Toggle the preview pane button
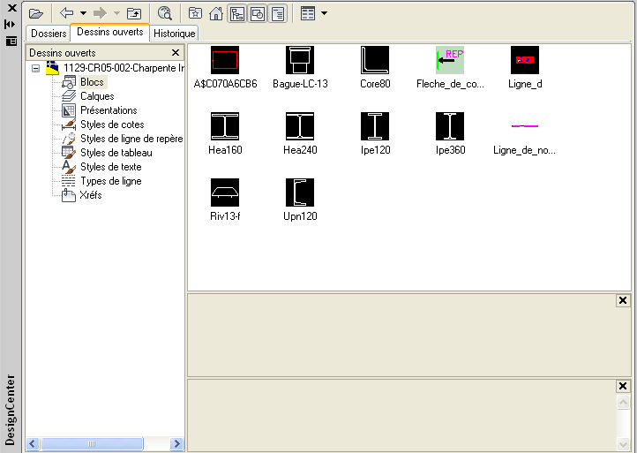 click(258, 13)
